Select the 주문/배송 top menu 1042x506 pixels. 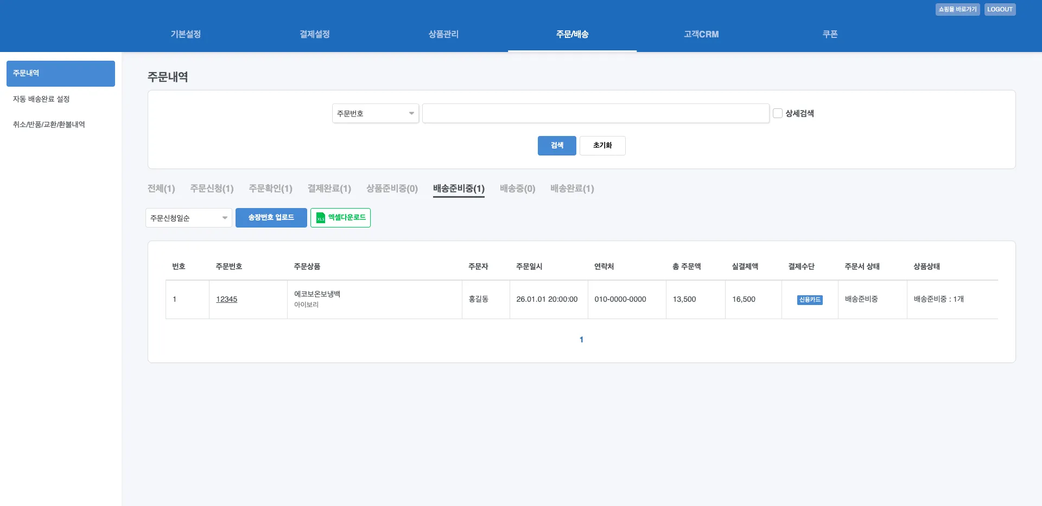coord(572,34)
